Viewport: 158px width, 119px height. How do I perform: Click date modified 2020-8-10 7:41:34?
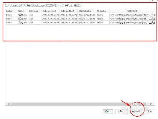coord(69,22)
